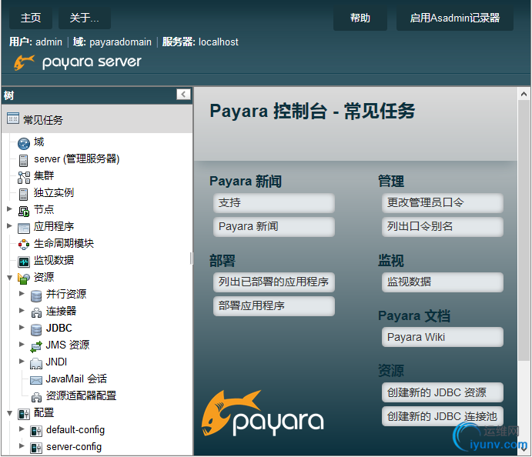This screenshot has height=457, width=532.
Task: Select the 集群 tree item
Action: (x=44, y=175)
